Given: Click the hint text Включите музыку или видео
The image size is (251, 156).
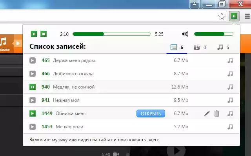Looking at the screenshot, I should pyautogui.click(x=94, y=140).
